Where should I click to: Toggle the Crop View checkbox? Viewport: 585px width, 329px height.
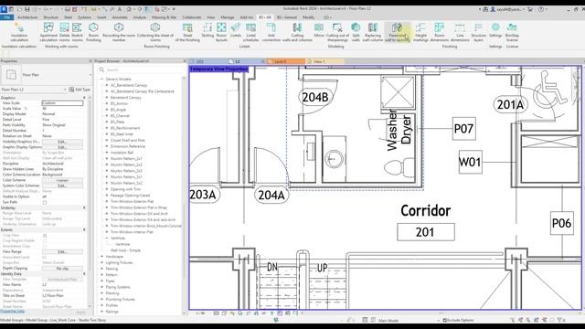[x=45, y=236]
